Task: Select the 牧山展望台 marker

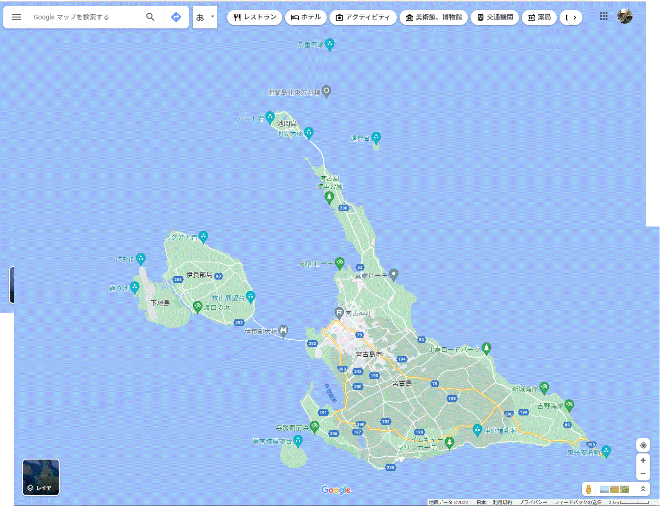Action: (x=250, y=297)
